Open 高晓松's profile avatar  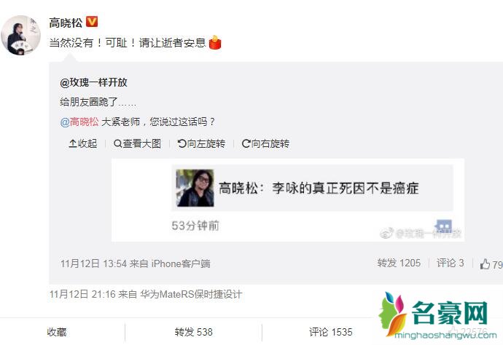pos(21,35)
